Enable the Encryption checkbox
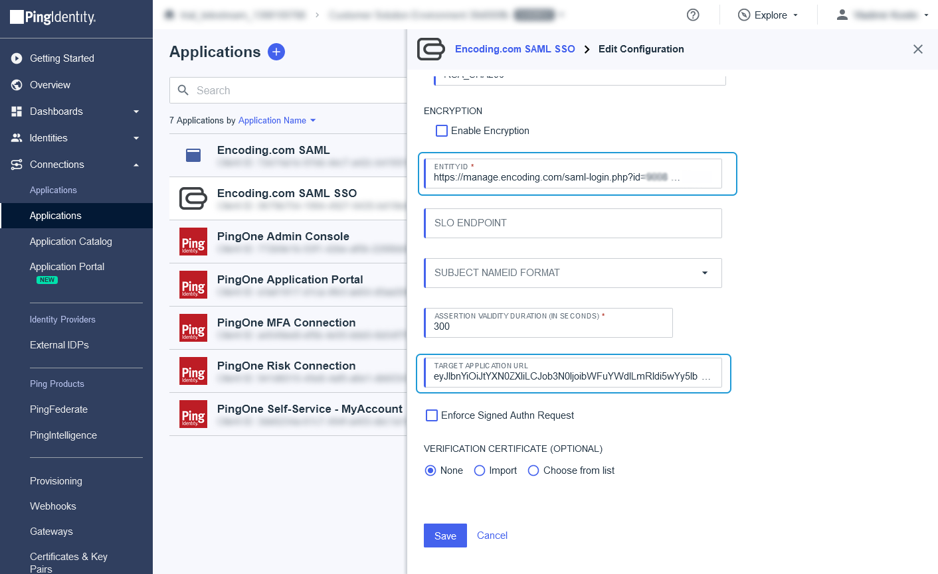The height and width of the screenshot is (574, 938). pos(442,131)
